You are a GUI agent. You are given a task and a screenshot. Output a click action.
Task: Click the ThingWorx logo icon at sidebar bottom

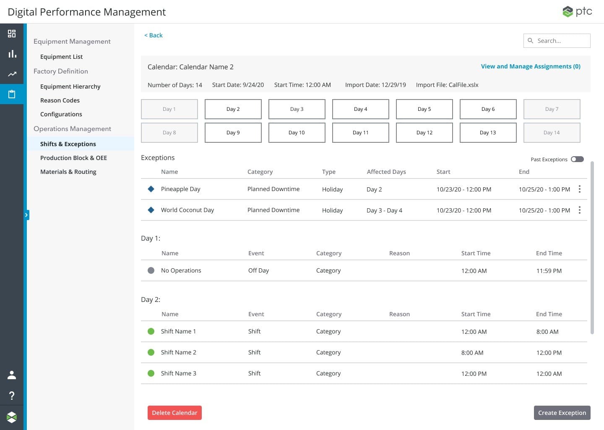tap(12, 417)
